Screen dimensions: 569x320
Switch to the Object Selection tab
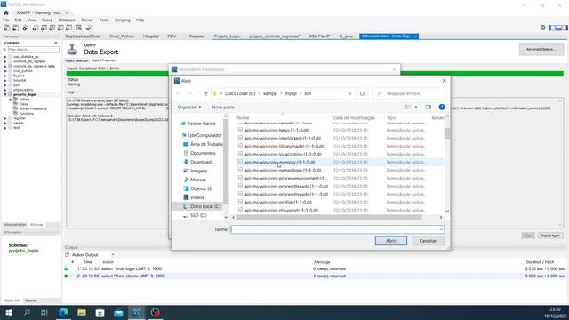(76, 60)
